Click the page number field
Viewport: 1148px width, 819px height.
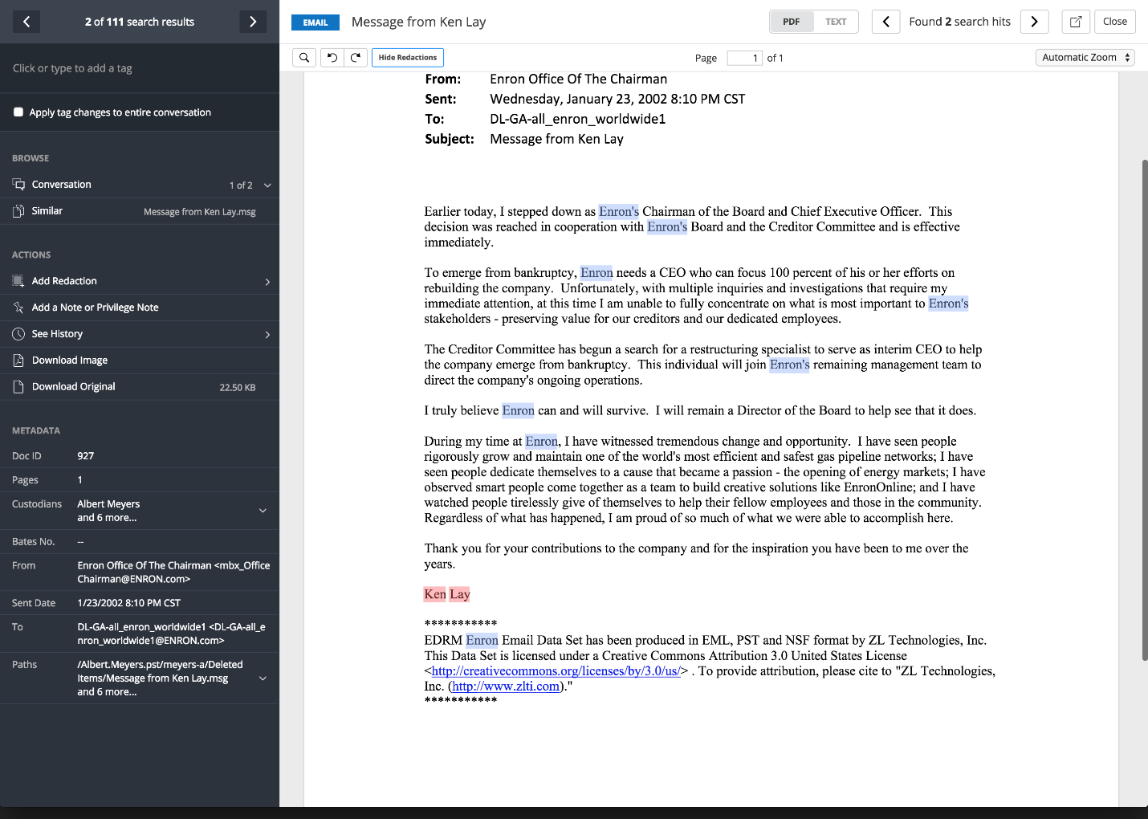744,58
